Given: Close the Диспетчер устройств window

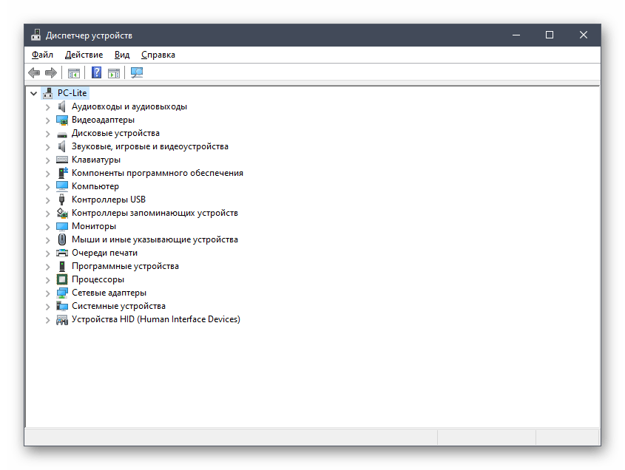Looking at the screenshot, I should point(583,35).
